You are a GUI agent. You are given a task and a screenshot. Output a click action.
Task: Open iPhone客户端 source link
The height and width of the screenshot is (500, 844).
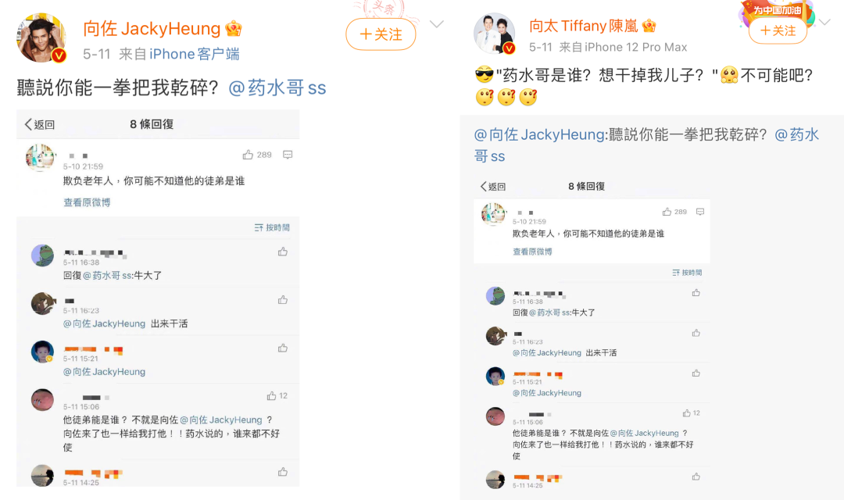195,54
